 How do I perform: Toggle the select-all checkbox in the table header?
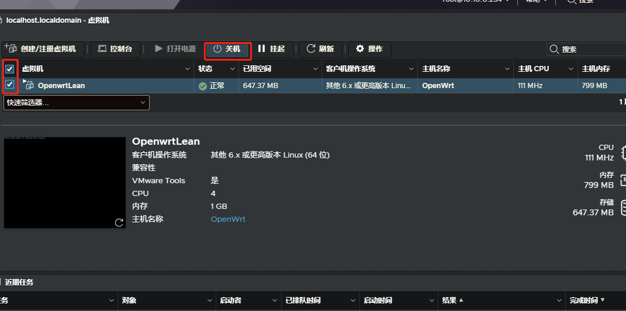pos(10,69)
